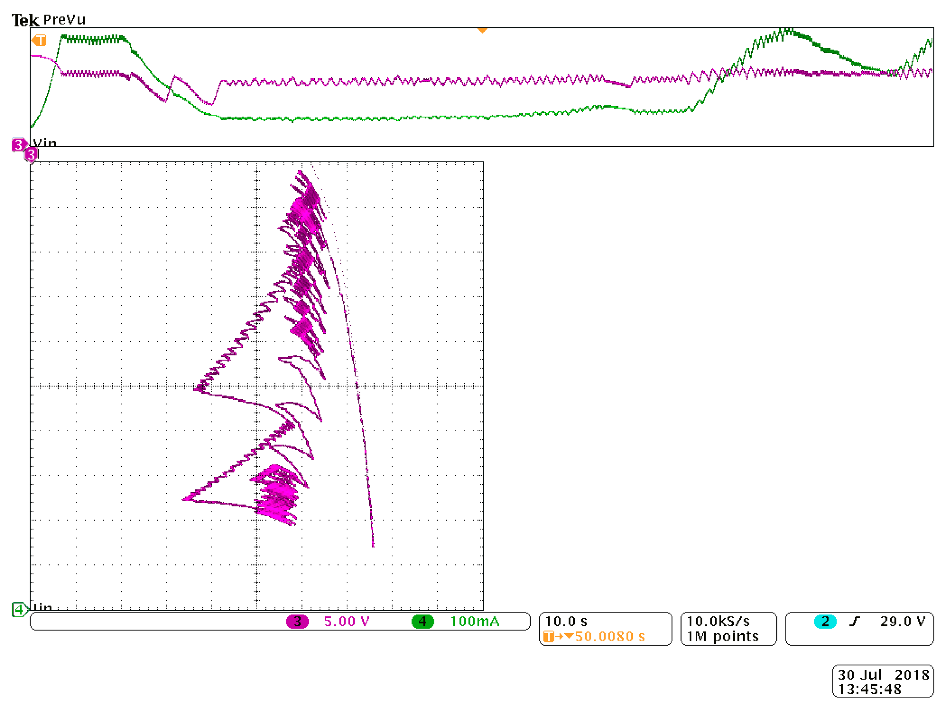Click the 100mA channel 4 scale readout
This screenshot has height=708, width=944.
pyautogui.click(x=475, y=621)
